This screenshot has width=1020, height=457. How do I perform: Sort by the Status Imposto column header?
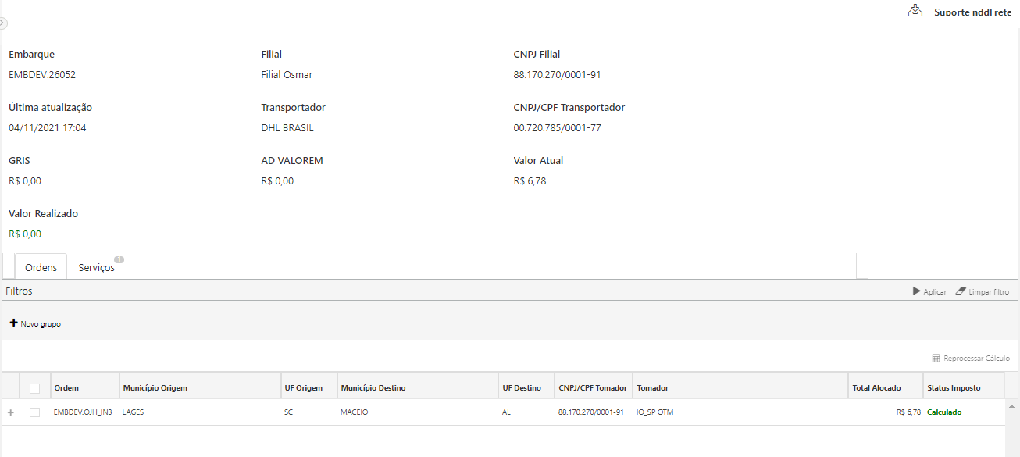pyautogui.click(x=953, y=388)
